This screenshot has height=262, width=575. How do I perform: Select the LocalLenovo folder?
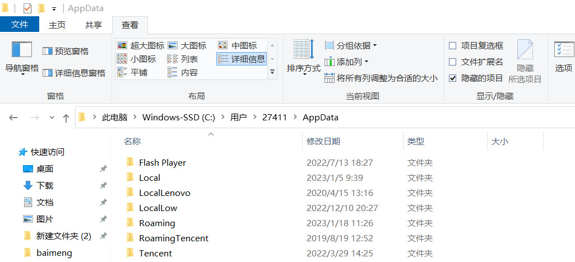(158, 193)
